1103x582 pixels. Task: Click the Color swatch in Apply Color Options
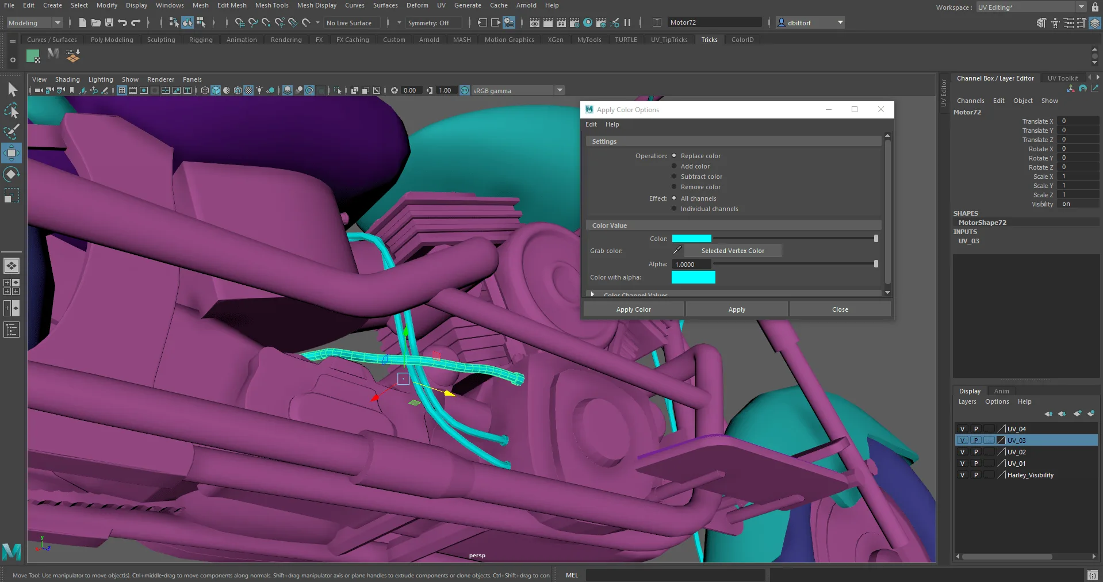tap(692, 238)
